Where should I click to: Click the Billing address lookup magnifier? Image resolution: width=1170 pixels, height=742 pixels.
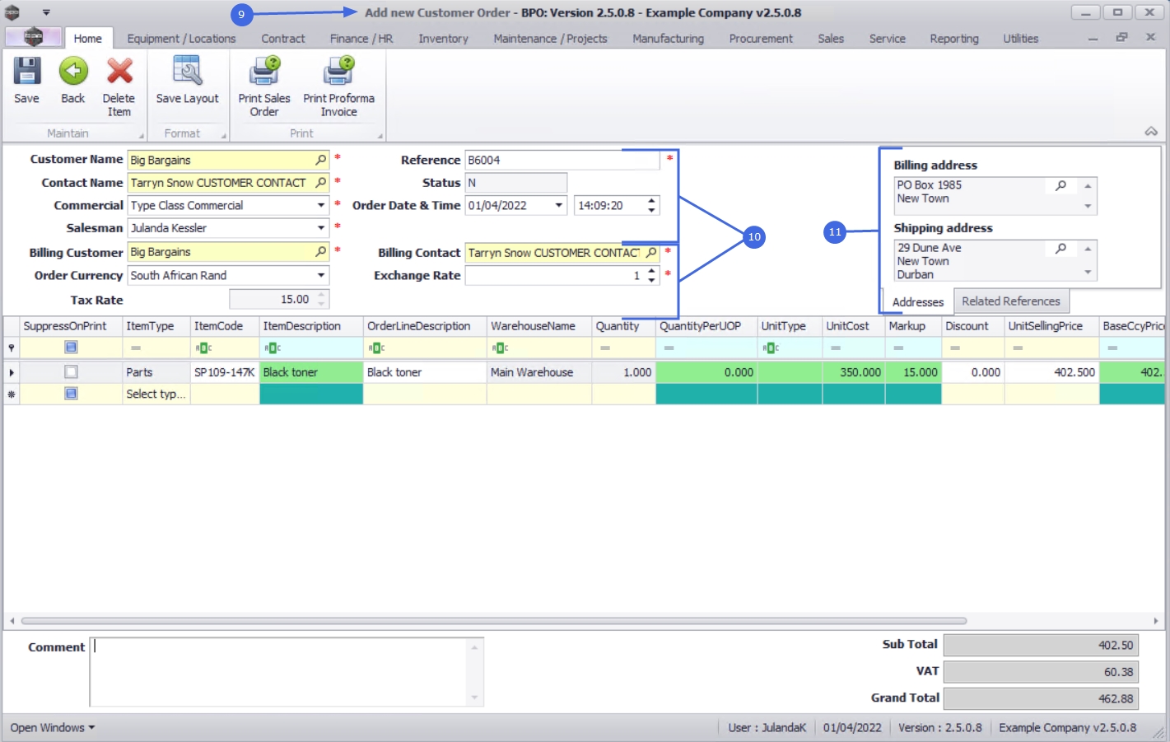point(1061,185)
